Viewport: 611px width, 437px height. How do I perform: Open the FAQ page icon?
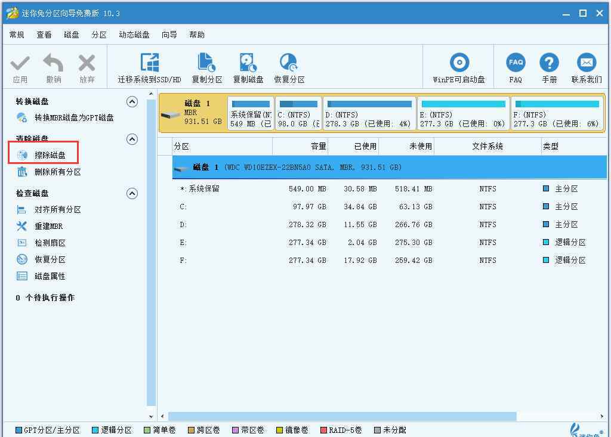516,63
